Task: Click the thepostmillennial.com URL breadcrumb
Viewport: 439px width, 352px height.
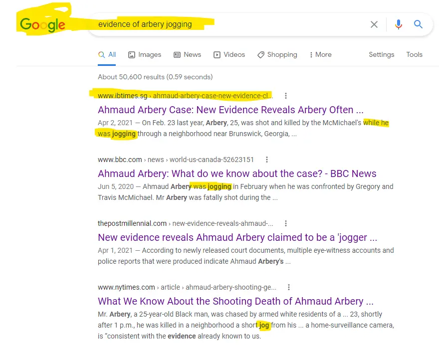Action: tap(186, 223)
